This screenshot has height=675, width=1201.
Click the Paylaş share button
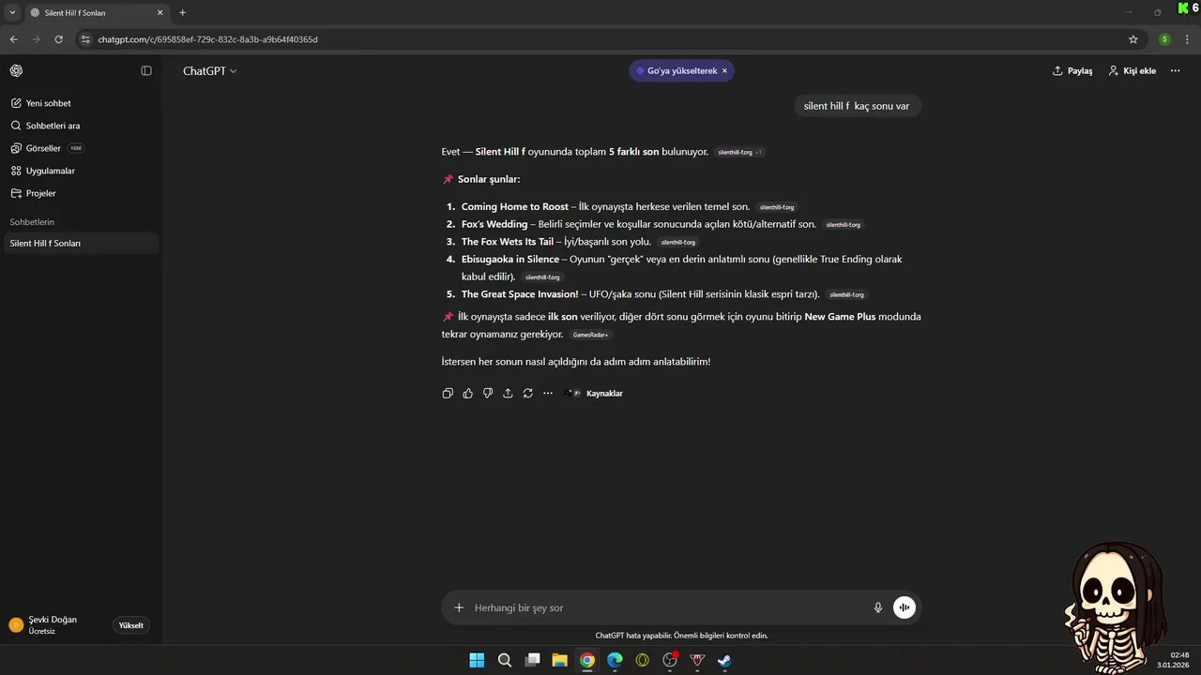pos(1072,70)
